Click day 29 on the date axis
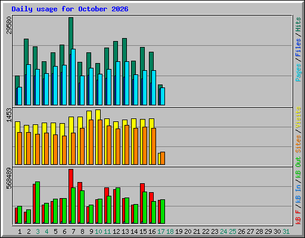This screenshot has height=238, width=305. [x=268, y=231]
